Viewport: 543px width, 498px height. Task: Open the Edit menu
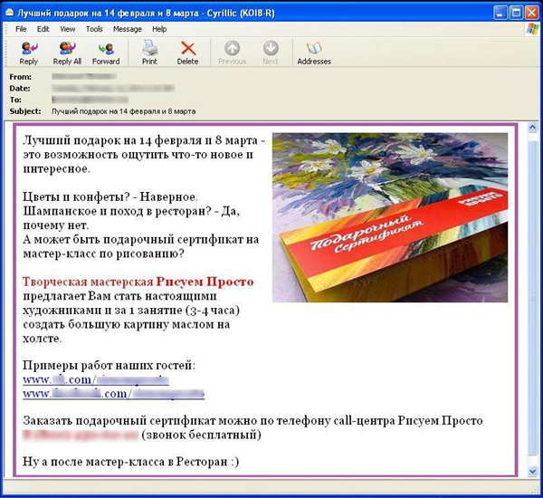43,29
